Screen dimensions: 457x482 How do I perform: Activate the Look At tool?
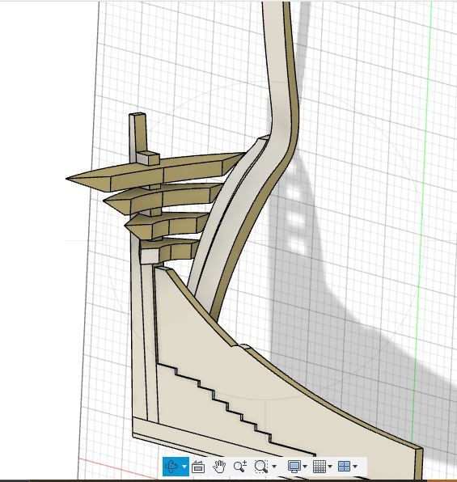coord(198,467)
